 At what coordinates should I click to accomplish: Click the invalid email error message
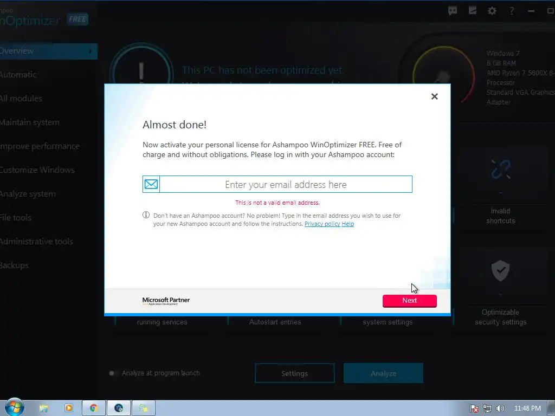[x=277, y=203]
